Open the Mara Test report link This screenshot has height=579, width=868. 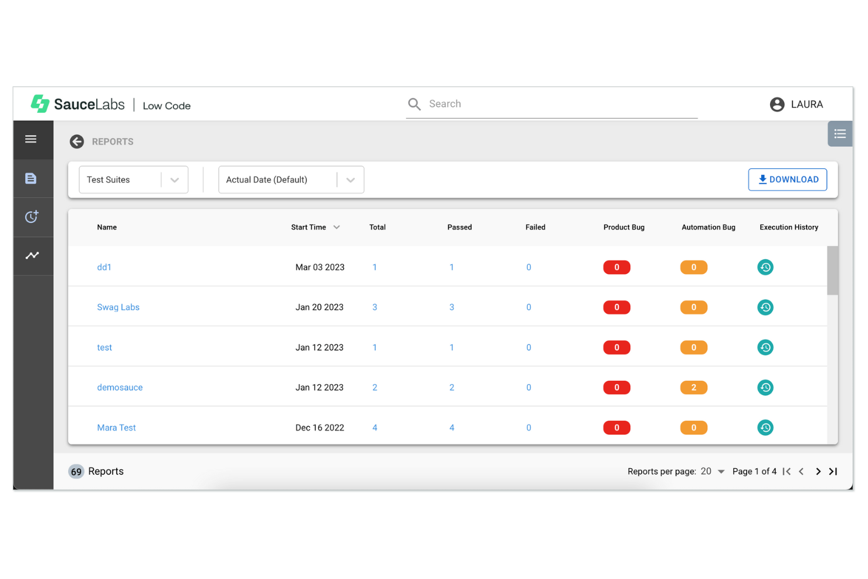click(116, 428)
